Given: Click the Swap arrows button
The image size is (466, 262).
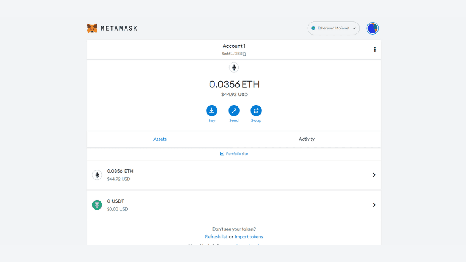Looking at the screenshot, I should (256, 111).
